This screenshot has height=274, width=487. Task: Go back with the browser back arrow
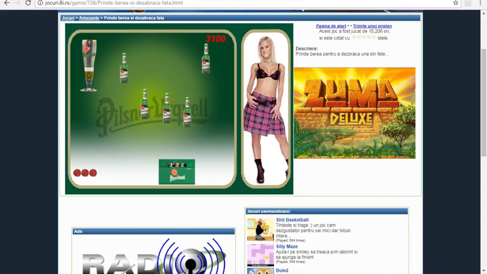pos(6,3)
